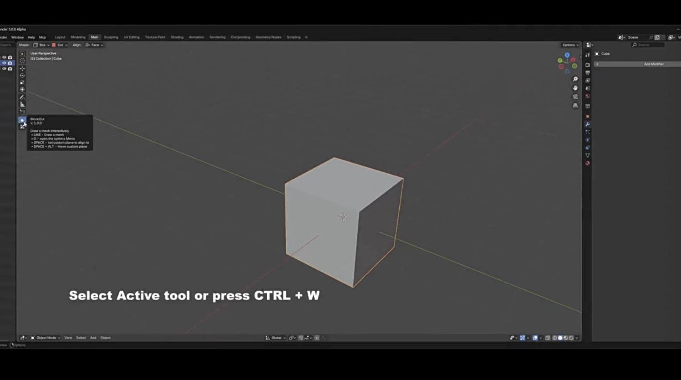Open the Modifiers wrench properties tab
The image size is (681, 380).
588,124
